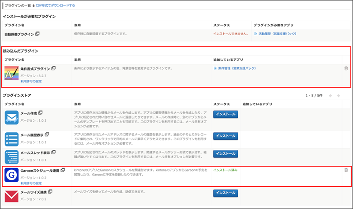Go to next plugin store page
This screenshot has width=353, height=209.
pos(338,96)
